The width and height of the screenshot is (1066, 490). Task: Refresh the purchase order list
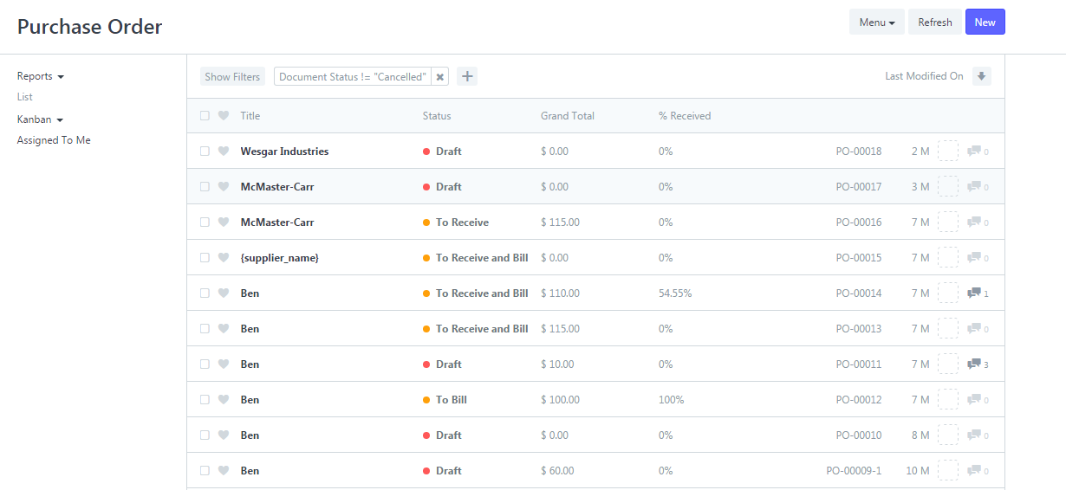[935, 22]
